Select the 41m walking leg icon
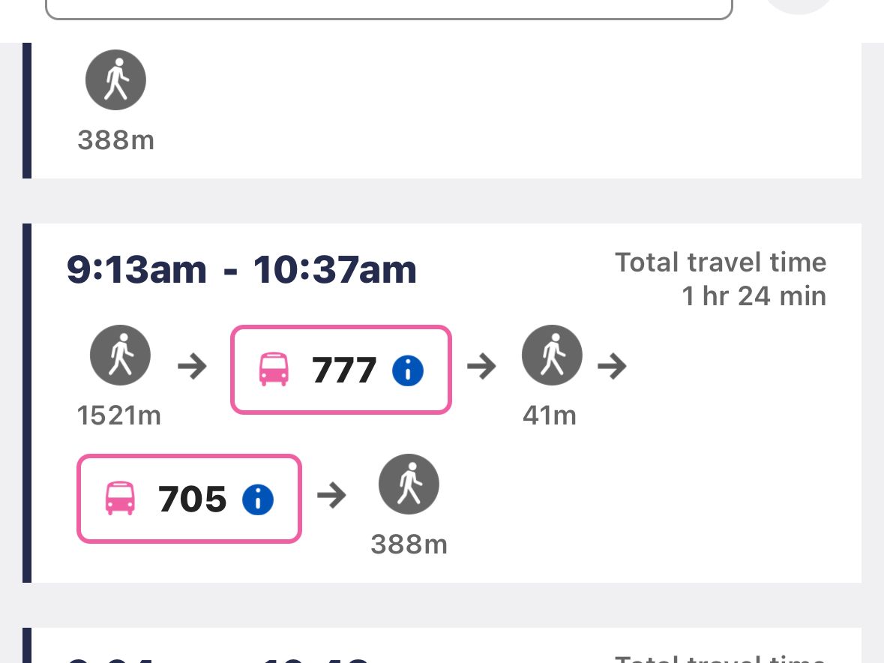This screenshot has height=663, width=884. (x=553, y=355)
